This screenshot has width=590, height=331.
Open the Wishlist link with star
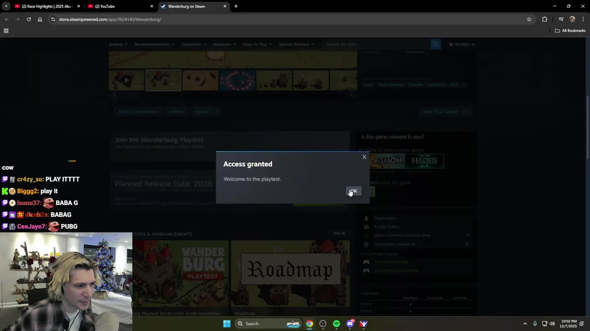(461, 44)
